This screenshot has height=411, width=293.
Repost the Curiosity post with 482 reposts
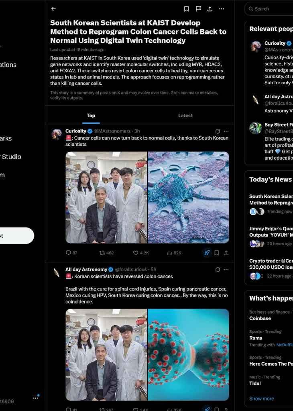pyautogui.click(x=106, y=253)
